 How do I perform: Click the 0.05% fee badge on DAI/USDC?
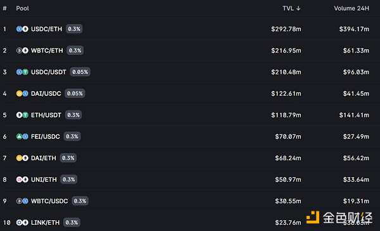[75, 93]
